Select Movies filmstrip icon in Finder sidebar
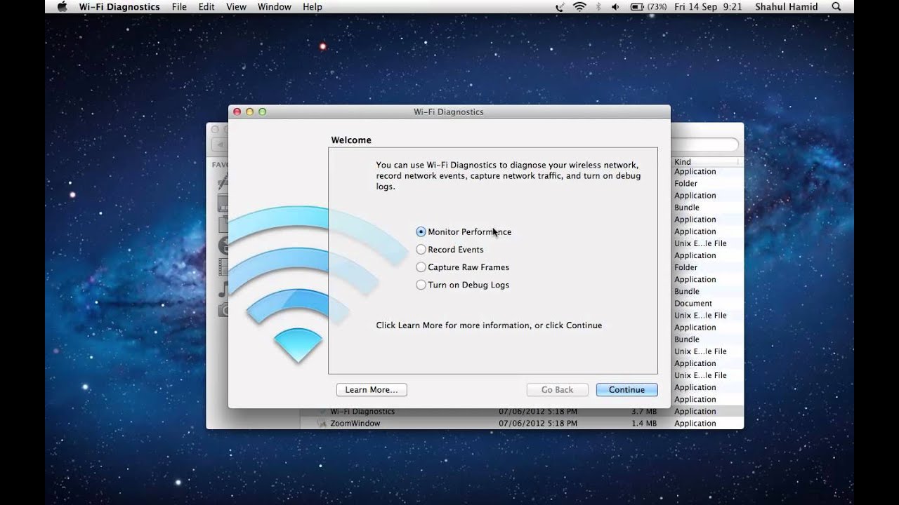899x505 pixels. point(223,267)
